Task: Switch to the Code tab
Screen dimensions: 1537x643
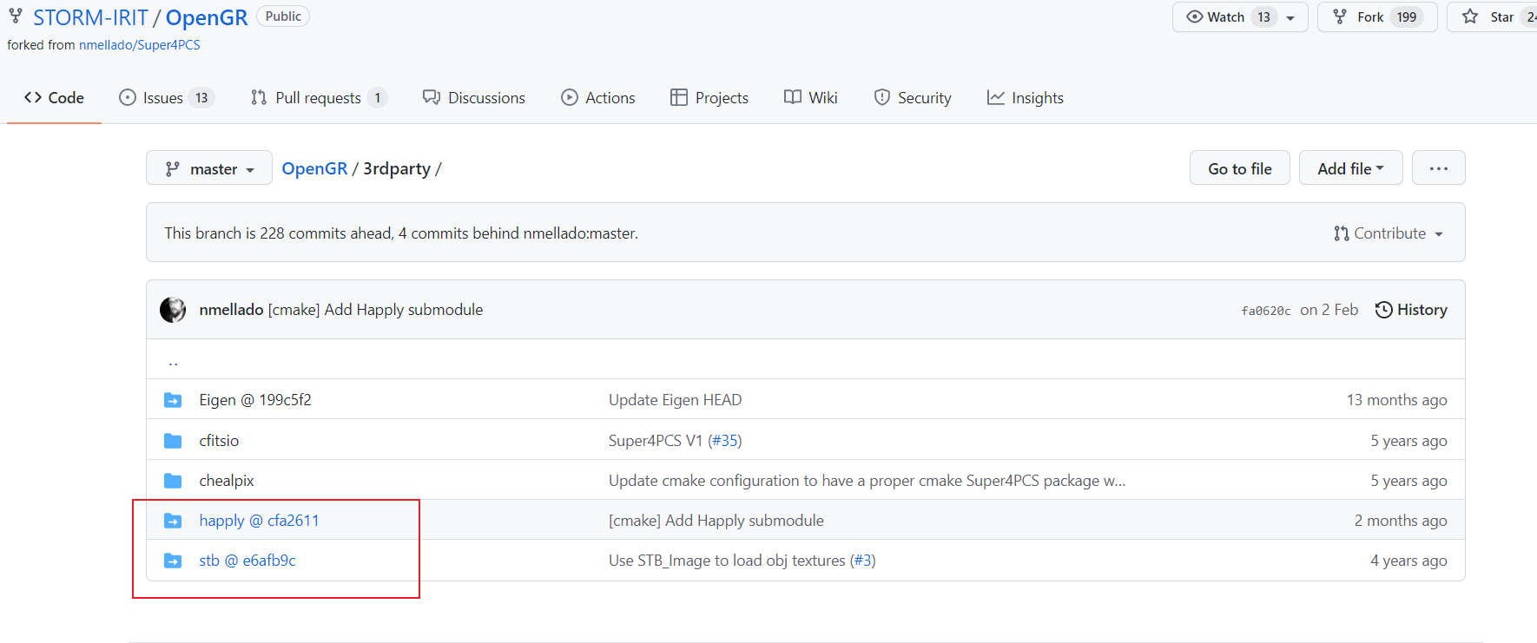Action: tap(54, 98)
